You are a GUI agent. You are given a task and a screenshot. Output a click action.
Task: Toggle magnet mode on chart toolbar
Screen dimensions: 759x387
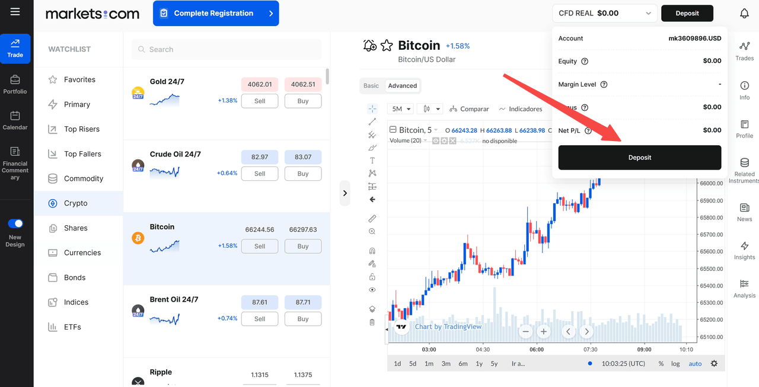(x=372, y=251)
